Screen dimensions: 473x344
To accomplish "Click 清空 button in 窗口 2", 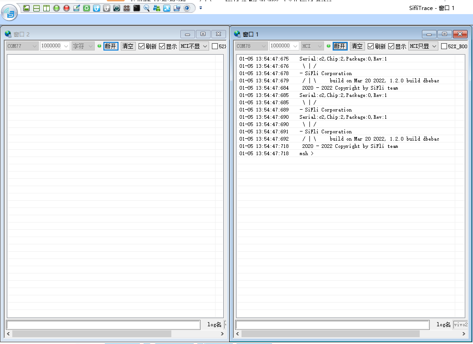I will 128,46.
